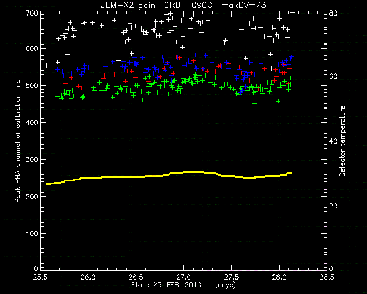Click the yellow temperature curve near day 27.0
The width and height of the screenshot is (367, 294).
pyautogui.click(x=183, y=172)
